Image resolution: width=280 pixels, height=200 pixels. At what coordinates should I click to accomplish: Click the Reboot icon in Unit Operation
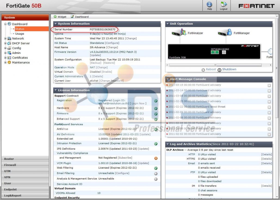point(203,69)
